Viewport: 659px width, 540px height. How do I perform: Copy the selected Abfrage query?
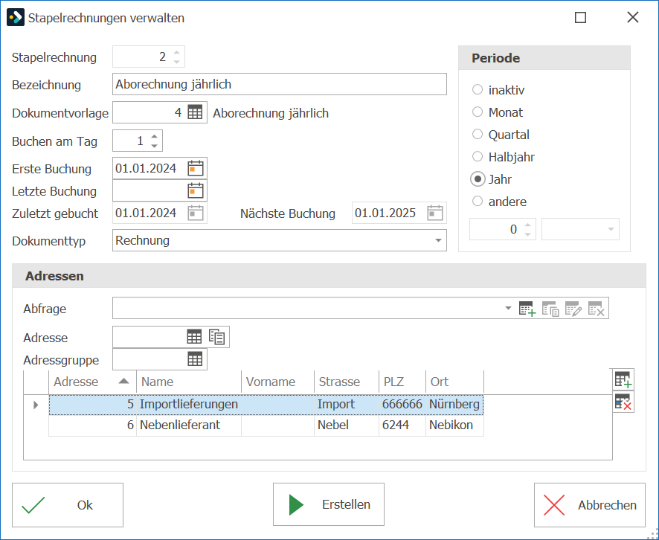click(x=550, y=309)
